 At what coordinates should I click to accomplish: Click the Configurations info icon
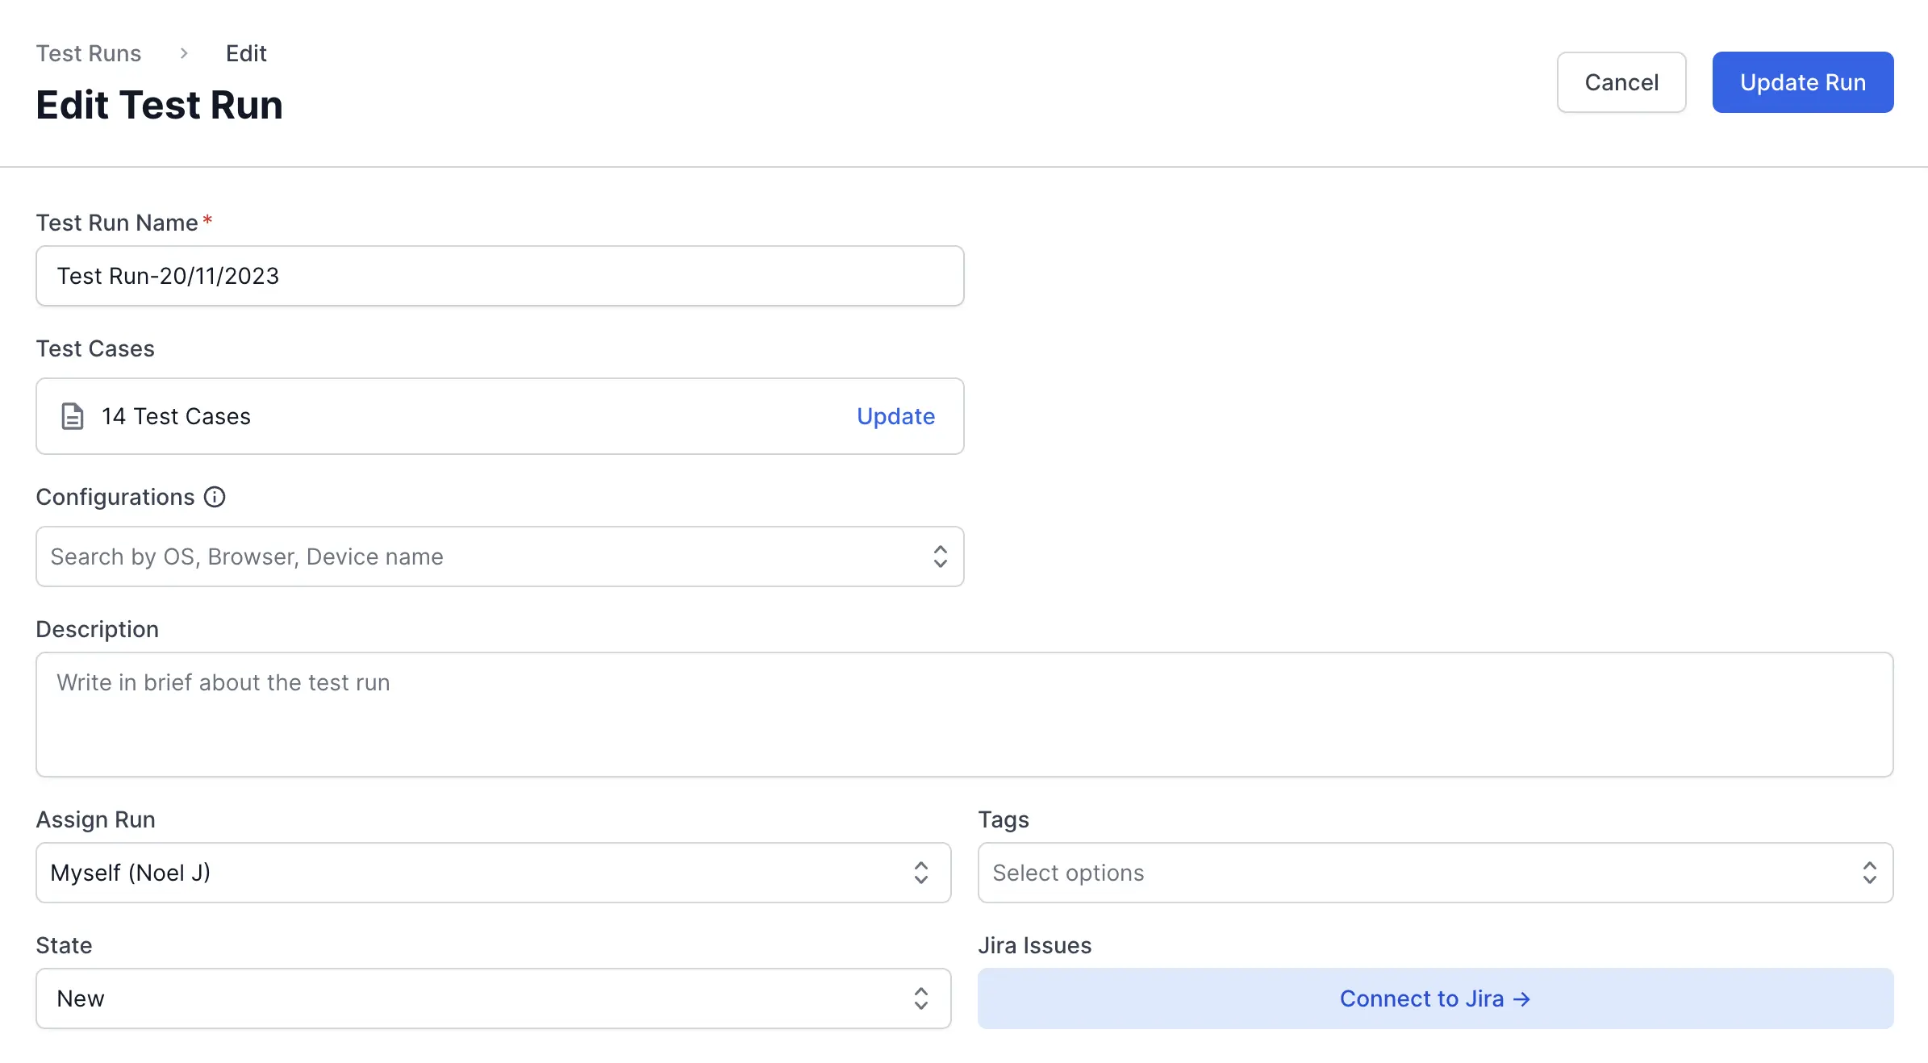coord(215,497)
